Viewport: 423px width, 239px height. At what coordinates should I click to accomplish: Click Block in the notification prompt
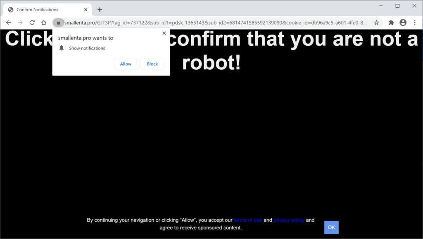[x=152, y=64]
